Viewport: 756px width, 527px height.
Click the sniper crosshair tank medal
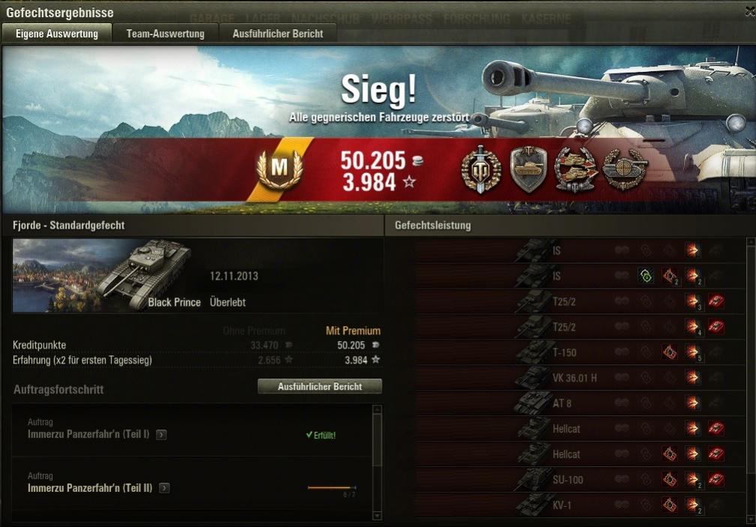click(x=625, y=169)
